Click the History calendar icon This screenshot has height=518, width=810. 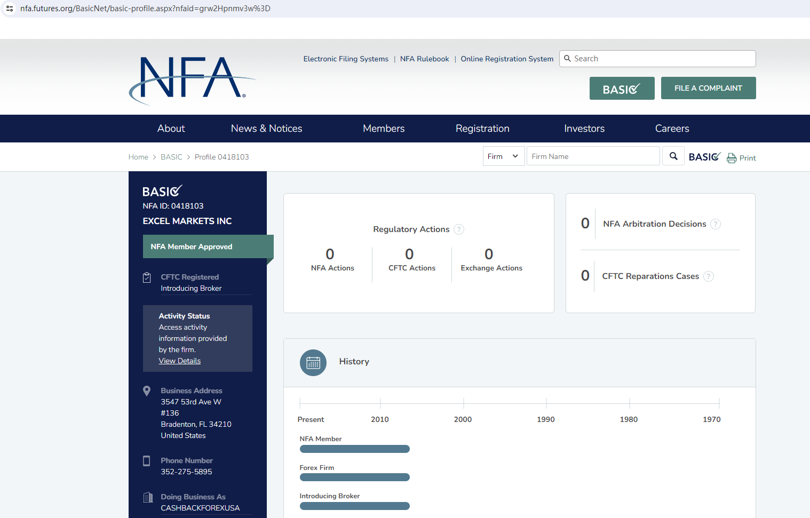click(x=313, y=363)
